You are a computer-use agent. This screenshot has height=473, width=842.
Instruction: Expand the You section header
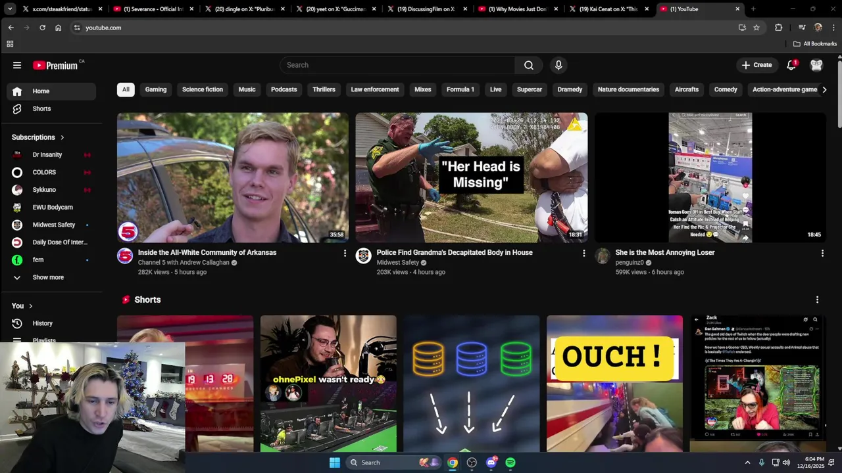(22, 305)
